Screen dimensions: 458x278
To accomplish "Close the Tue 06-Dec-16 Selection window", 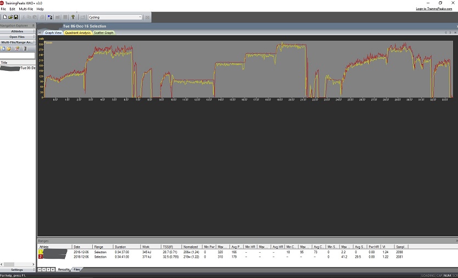I will 456,26.
